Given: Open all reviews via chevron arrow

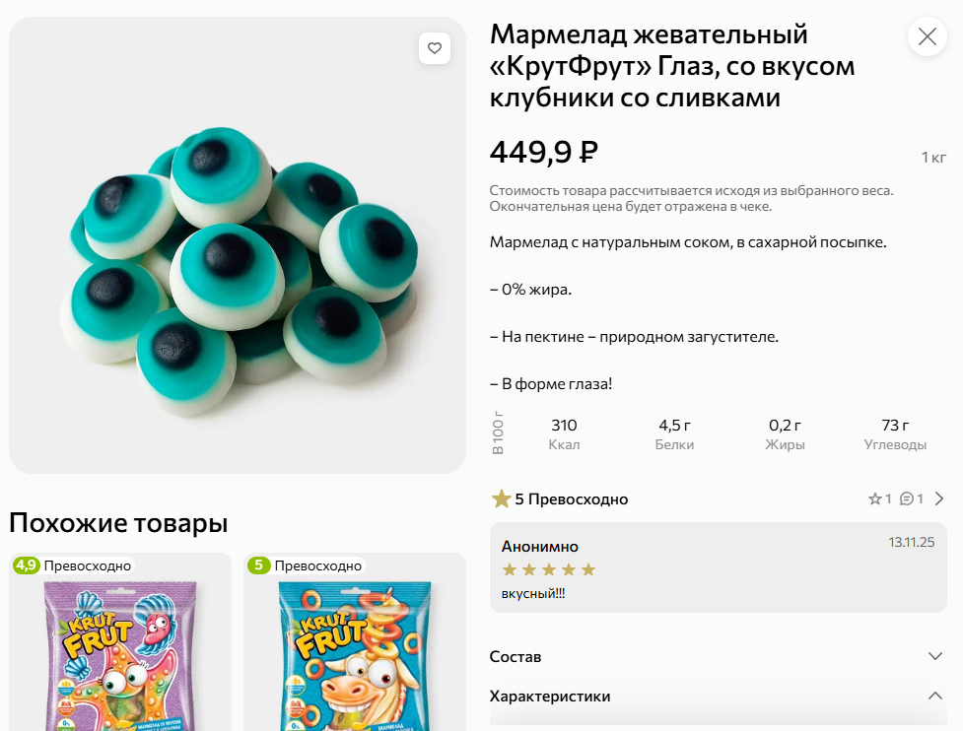Looking at the screenshot, I should point(939,498).
